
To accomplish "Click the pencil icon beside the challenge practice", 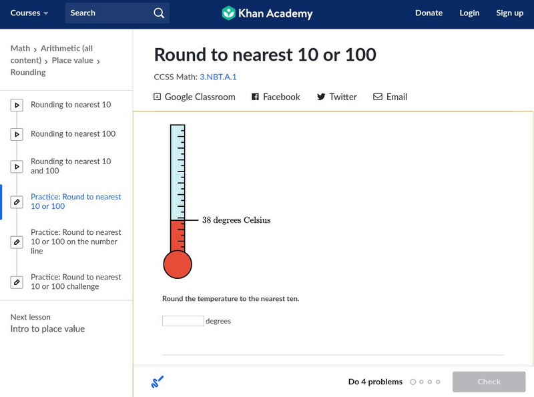I will pyautogui.click(x=17, y=282).
